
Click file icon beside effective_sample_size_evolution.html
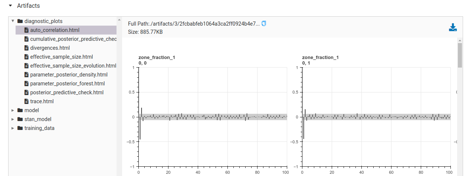26,66
